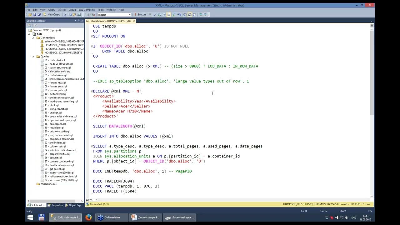Select the Solution Explorer bottom tab
Viewport: 400px width, 225px height.
[x=37, y=205]
